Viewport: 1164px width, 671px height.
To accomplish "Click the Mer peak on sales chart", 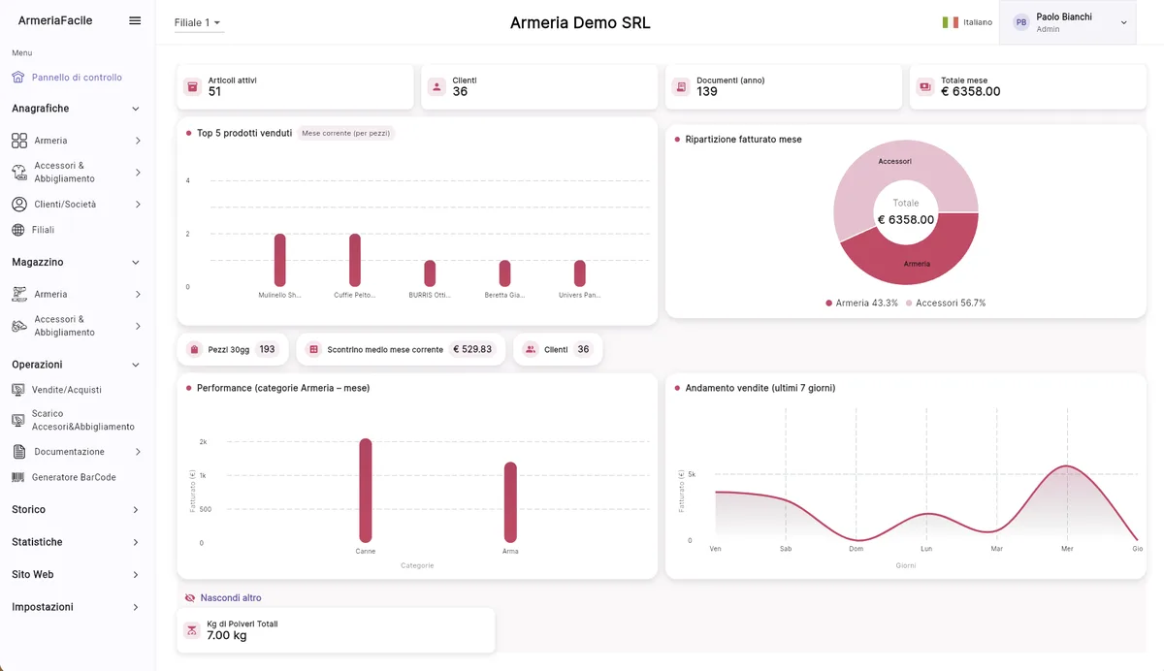I will [1067, 466].
